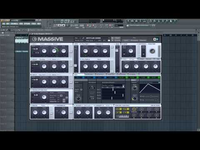Click the AT macro source box
200x150 pixels.
119,112
